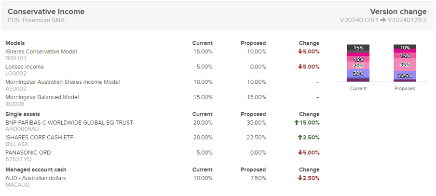Click the Conservative Income title
The width and height of the screenshot is (436, 196).
pos(46,12)
